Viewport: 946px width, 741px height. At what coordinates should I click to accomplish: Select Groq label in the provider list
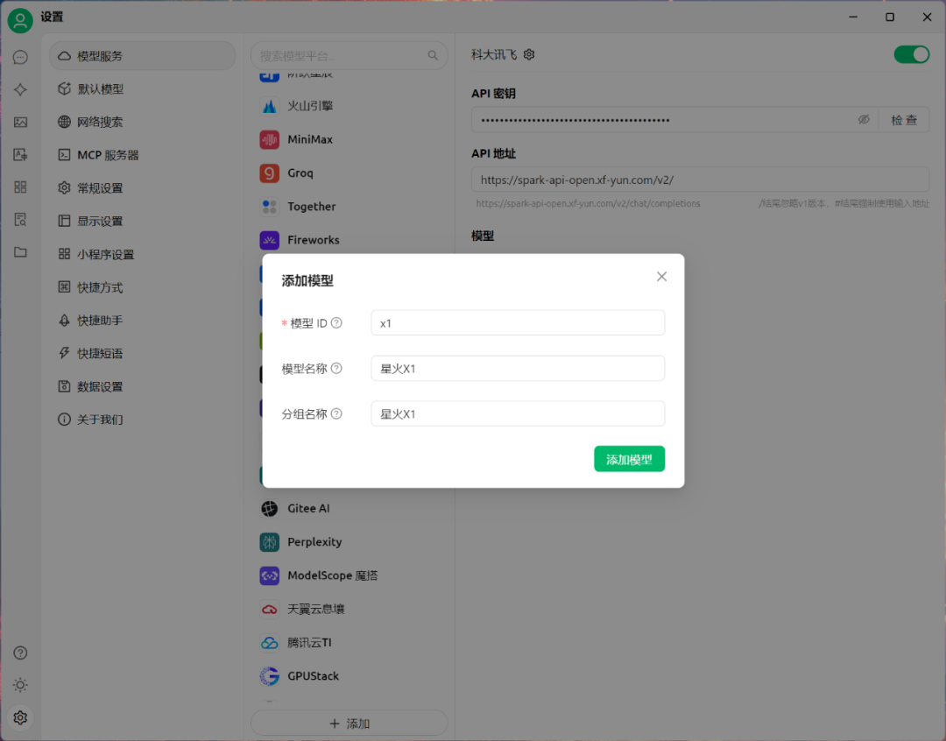pos(300,173)
